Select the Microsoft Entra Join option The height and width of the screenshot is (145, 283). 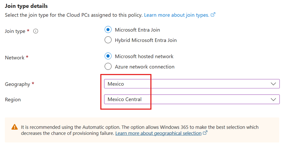coord(108,30)
